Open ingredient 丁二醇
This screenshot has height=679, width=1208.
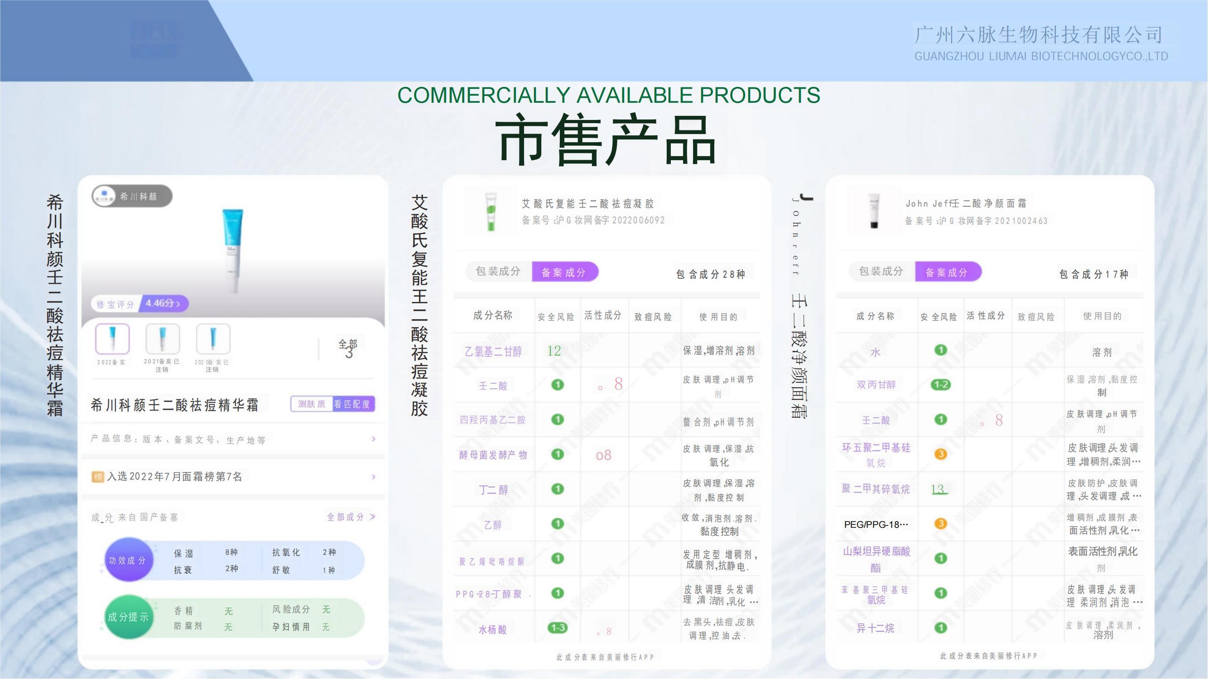coord(493,490)
